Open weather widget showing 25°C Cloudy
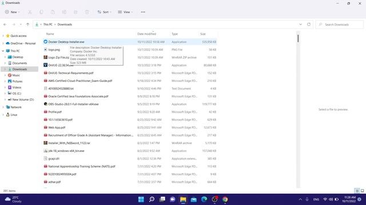366x205 pixels. point(13,199)
